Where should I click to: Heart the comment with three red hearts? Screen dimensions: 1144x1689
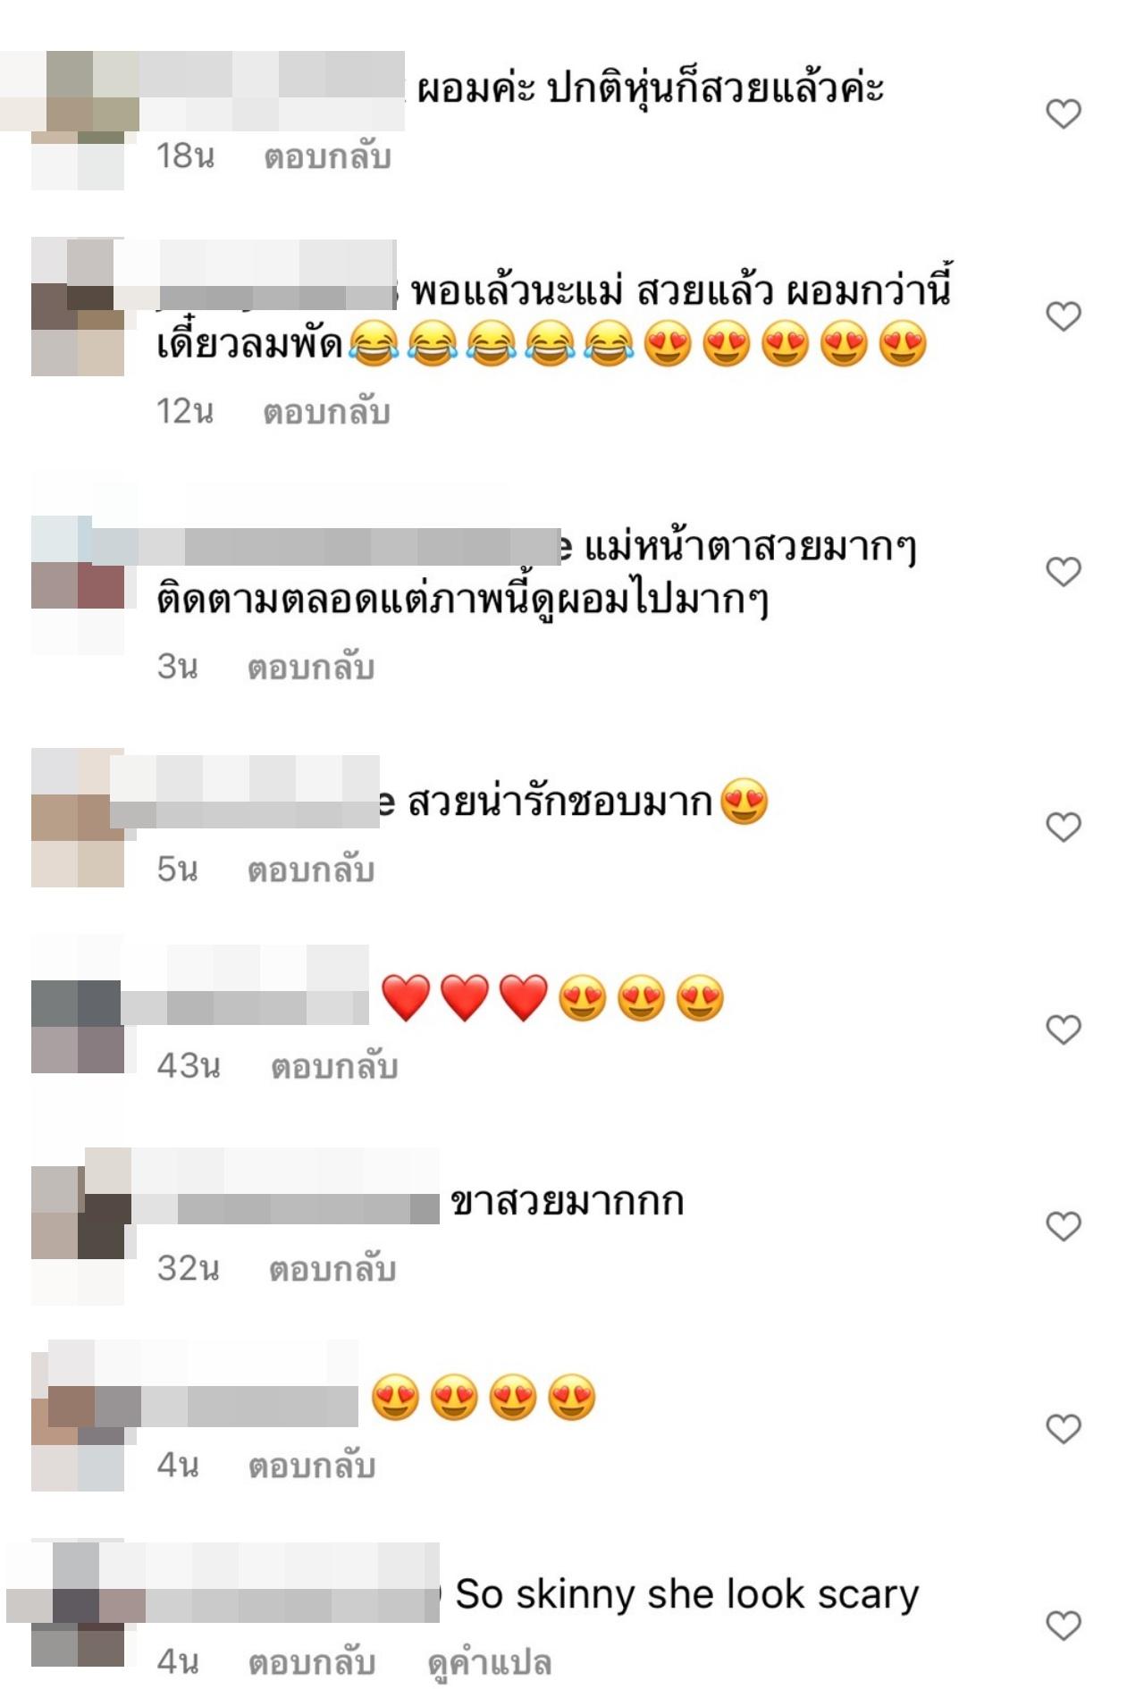pos(1064,1029)
